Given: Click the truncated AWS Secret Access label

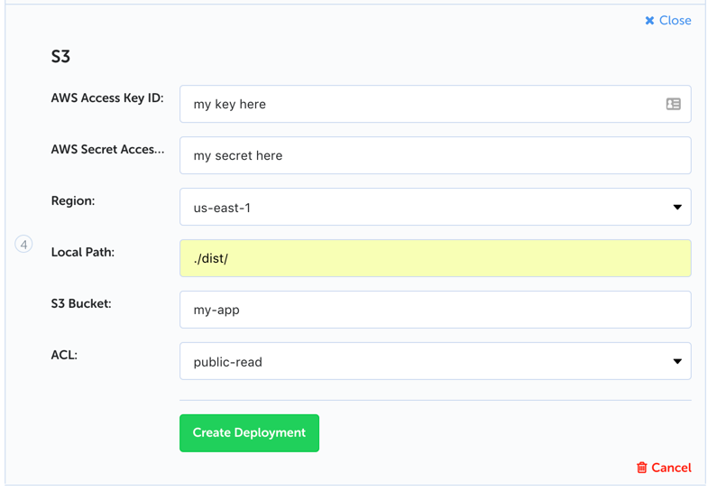Looking at the screenshot, I should click(x=107, y=149).
